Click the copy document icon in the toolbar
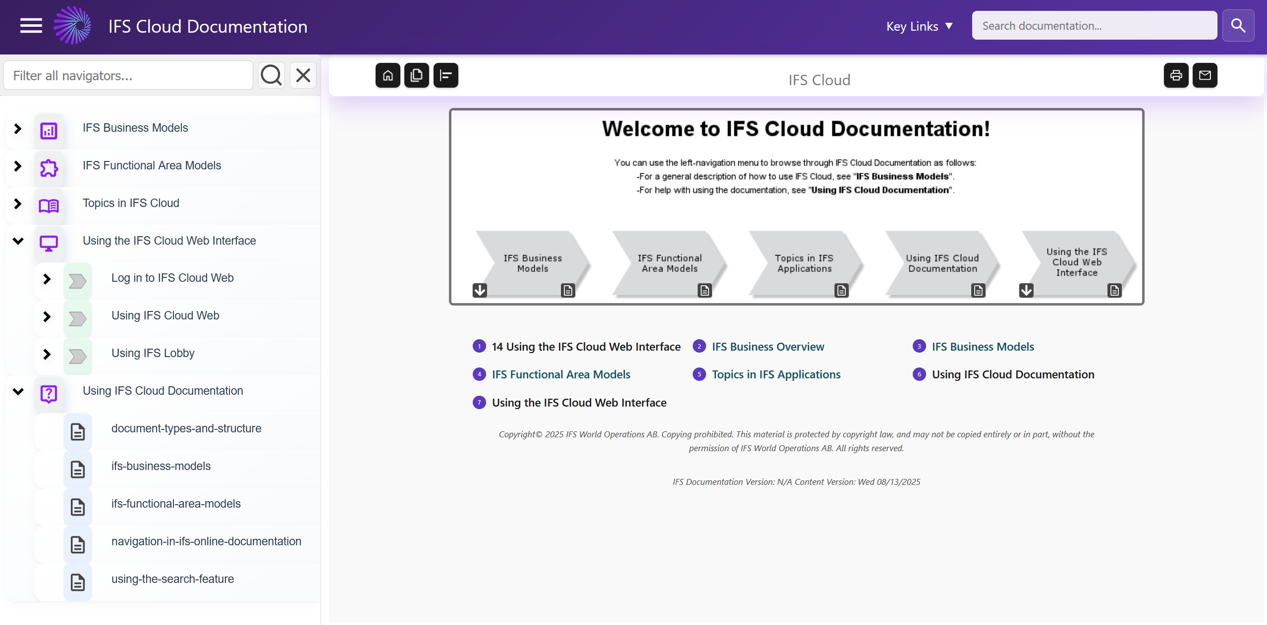The width and height of the screenshot is (1267, 625). 416,75
